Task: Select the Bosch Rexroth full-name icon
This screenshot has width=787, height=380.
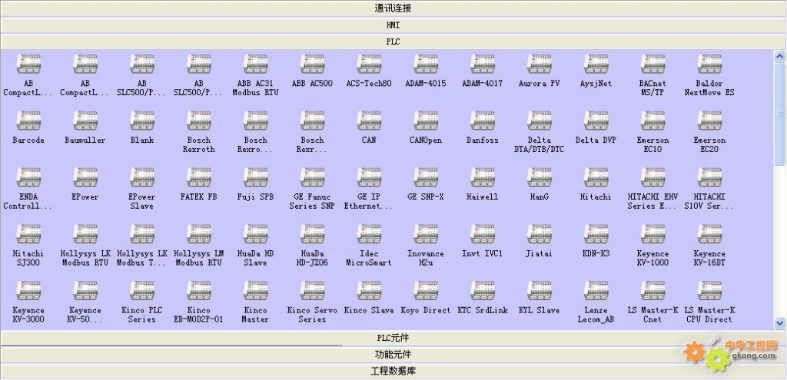Action: (x=199, y=121)
